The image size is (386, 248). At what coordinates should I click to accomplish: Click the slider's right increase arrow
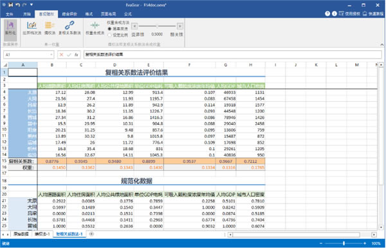pos(180,26)
